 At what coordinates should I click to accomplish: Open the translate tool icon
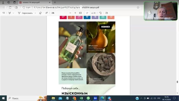(x=53, y=13)
